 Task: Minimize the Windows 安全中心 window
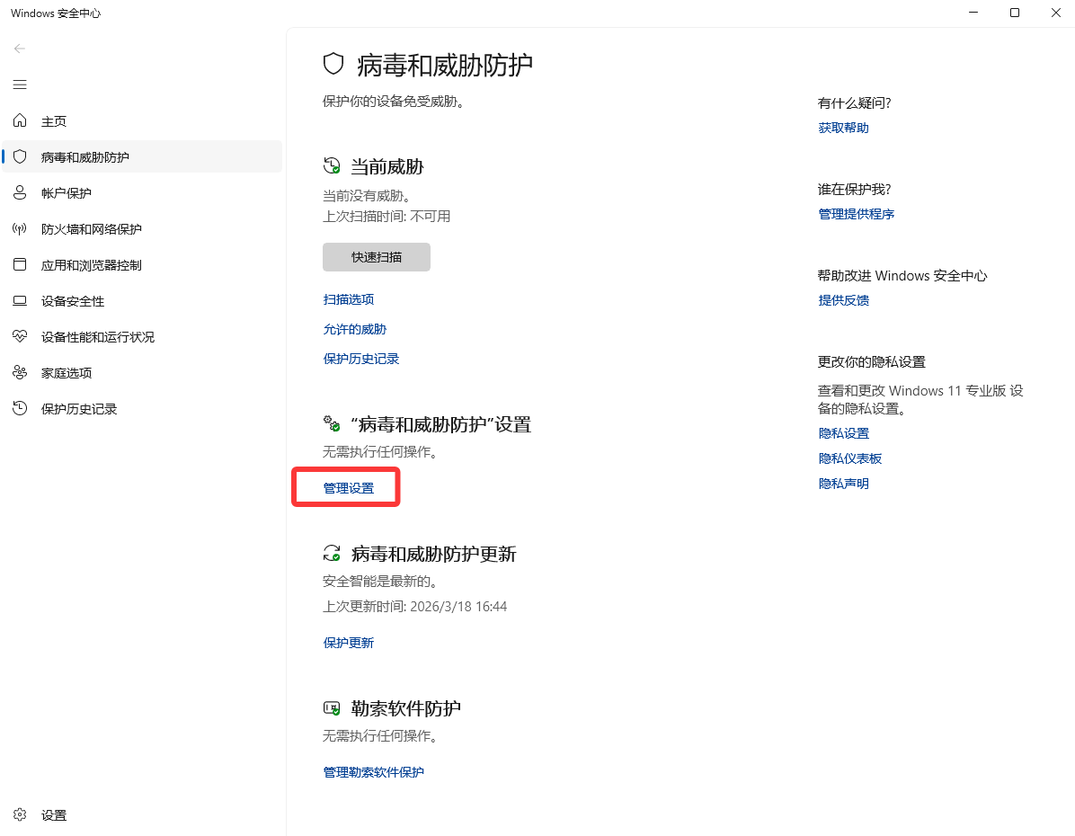pyautogui.click(x=973, y=13)
